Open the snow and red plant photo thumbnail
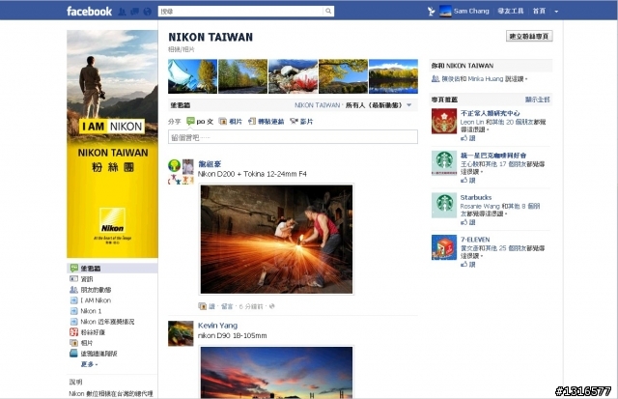618x399 pixels. (x=293, y=76)
